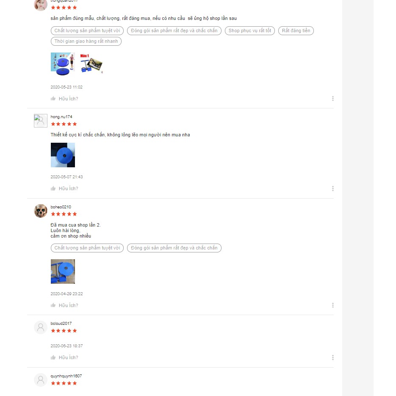This screenshot has height=396, width=396.
Task: Select the 'Shop phục vụ rất tốt' tag
Action: [250, 30]
